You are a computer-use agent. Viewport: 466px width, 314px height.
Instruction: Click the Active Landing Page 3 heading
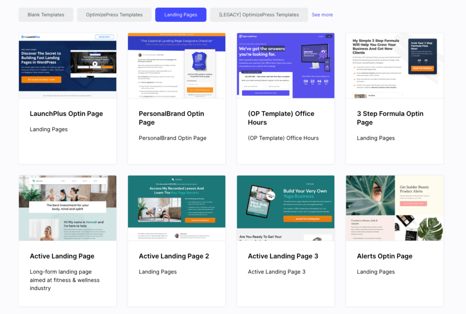click(x=283, y=256)
